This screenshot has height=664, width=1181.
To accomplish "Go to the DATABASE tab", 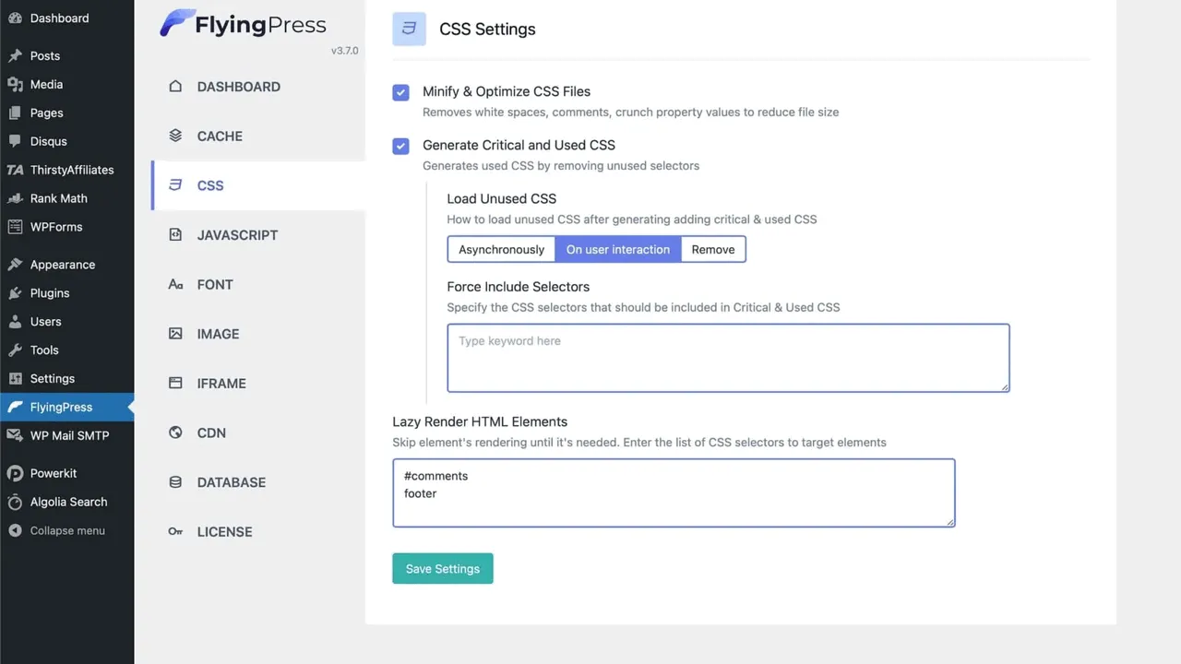I will coord(258,482).
